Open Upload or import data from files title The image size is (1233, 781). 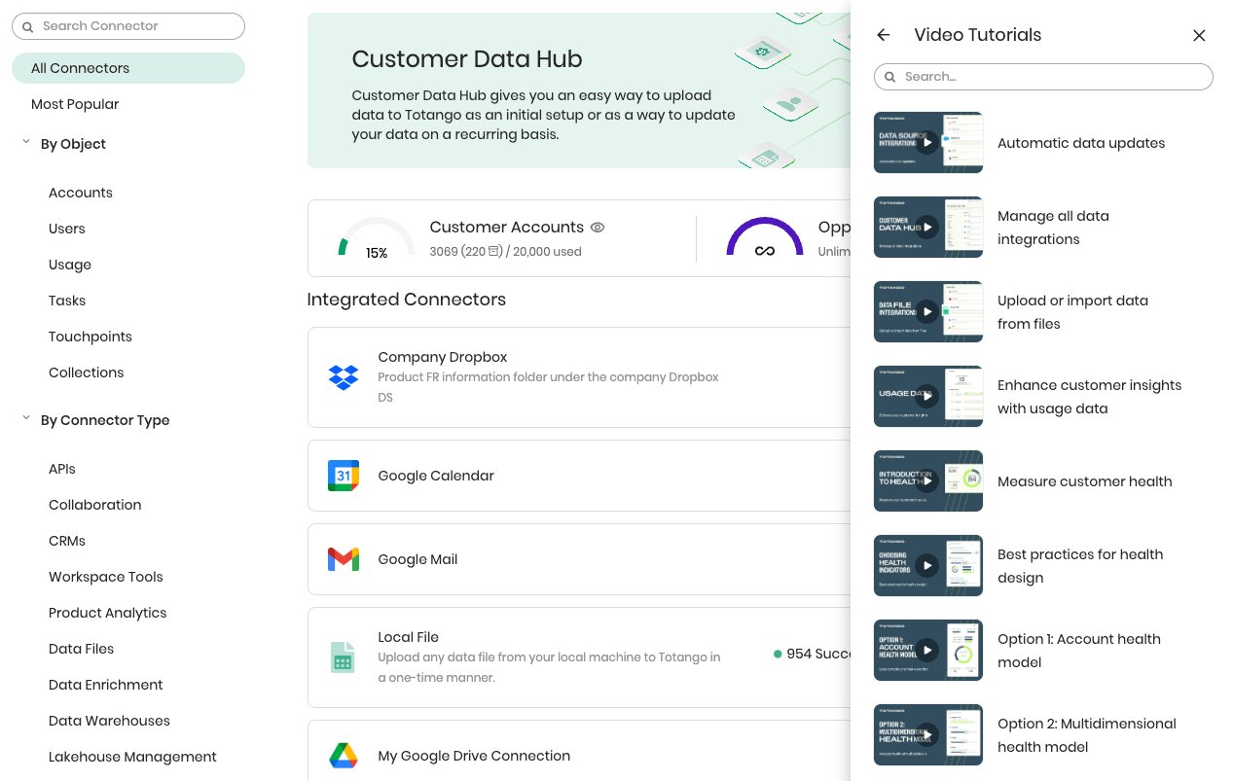coord(1072,312)
